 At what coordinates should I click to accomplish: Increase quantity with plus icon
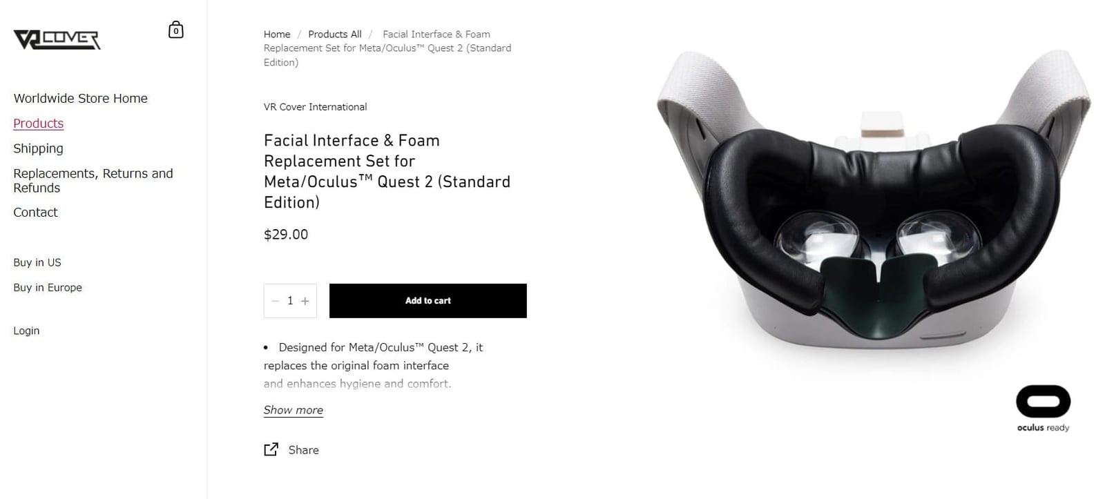click(x=305, y=301)
